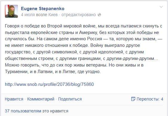Click the globe public visibility icon
The height and width of the screenshot is (116, 168).
[99, 15]
